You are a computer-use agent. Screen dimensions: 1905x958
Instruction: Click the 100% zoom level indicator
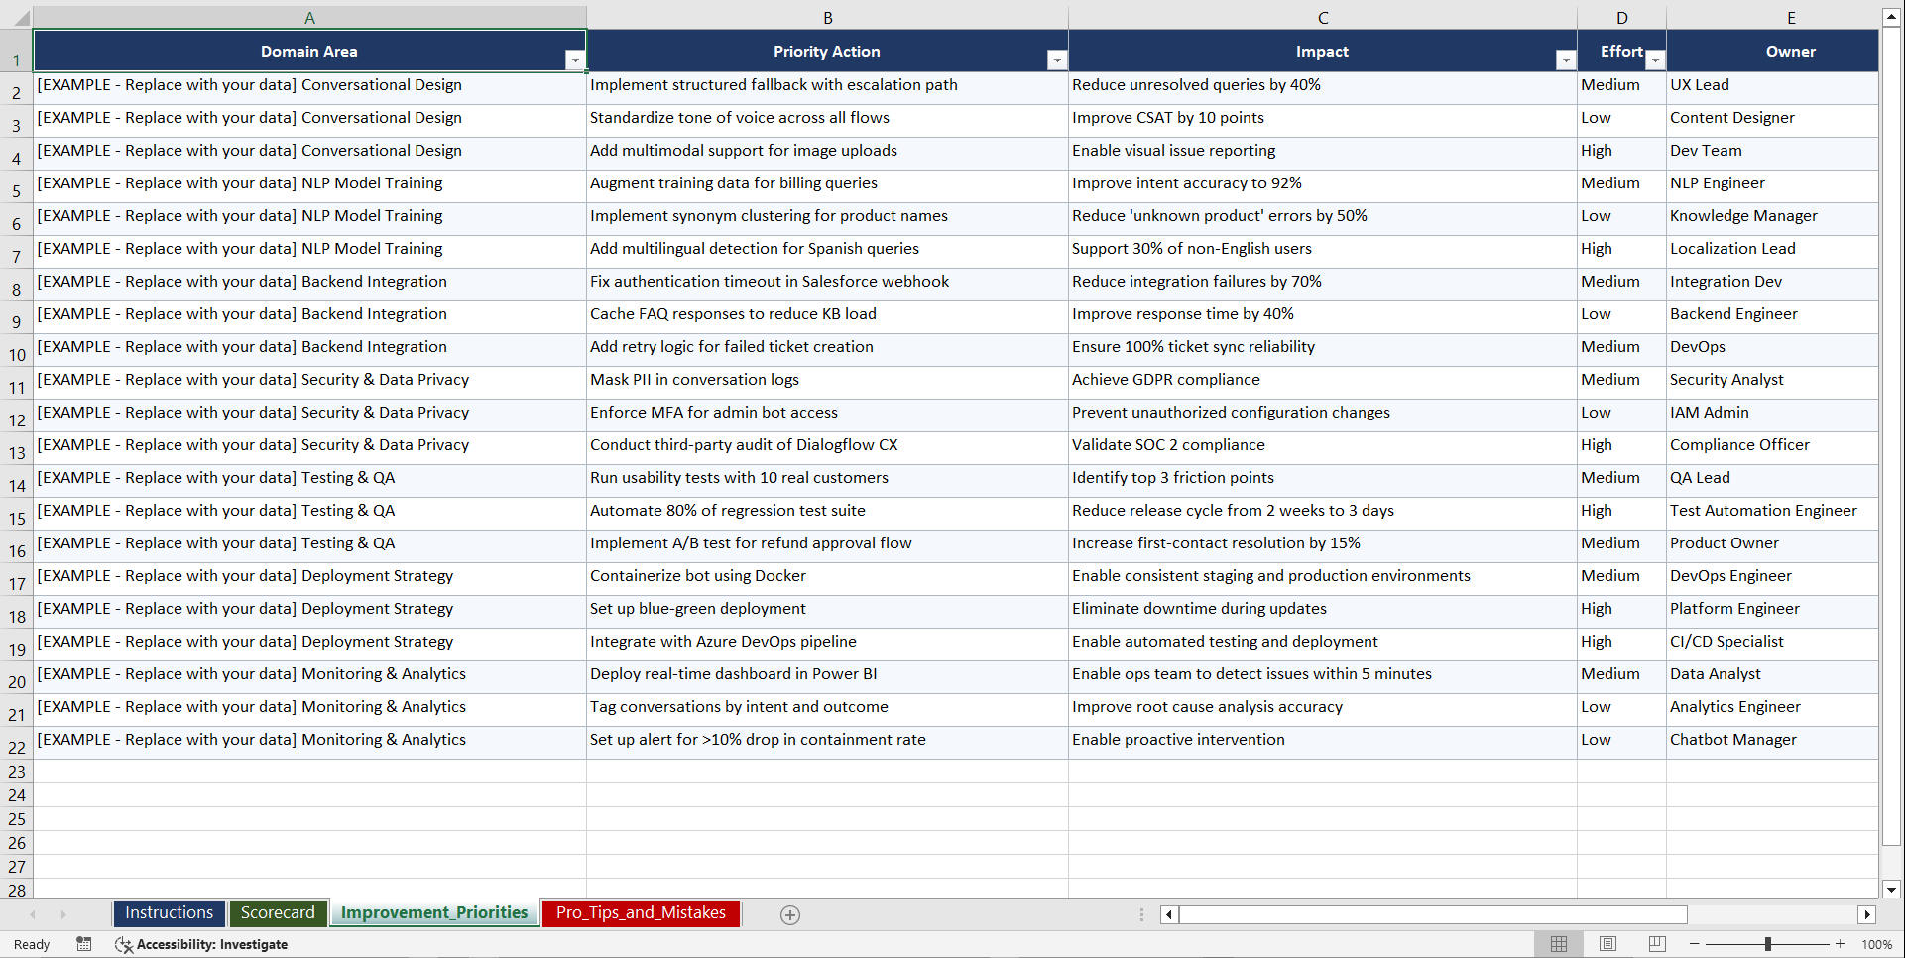[x=1877, y=944]
